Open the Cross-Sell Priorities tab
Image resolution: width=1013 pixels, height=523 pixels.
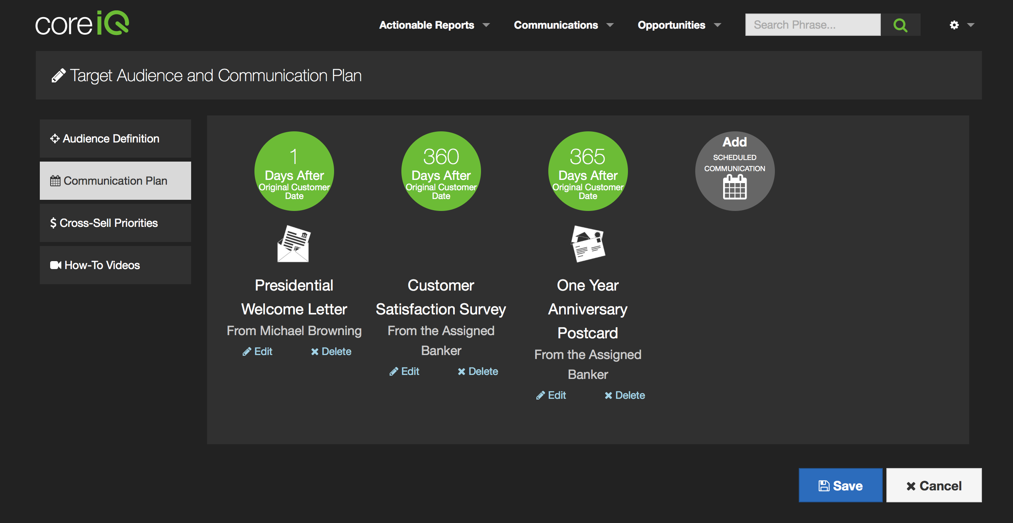click(x=115, y=223)
